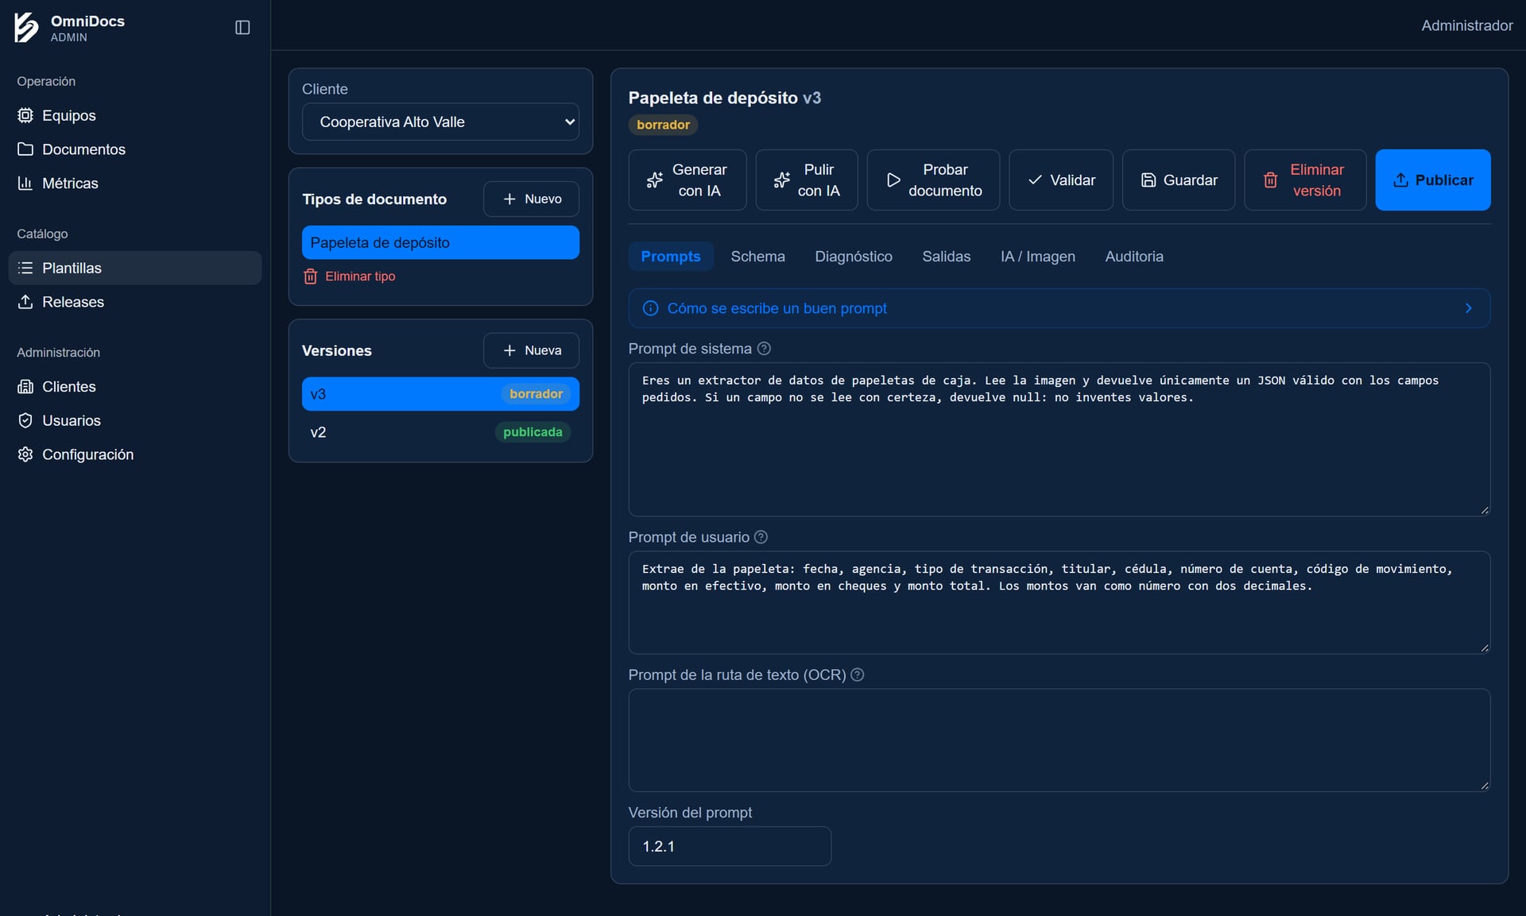
Task: Focus the Prompt de usuario text area
Action: (1059, 602)
